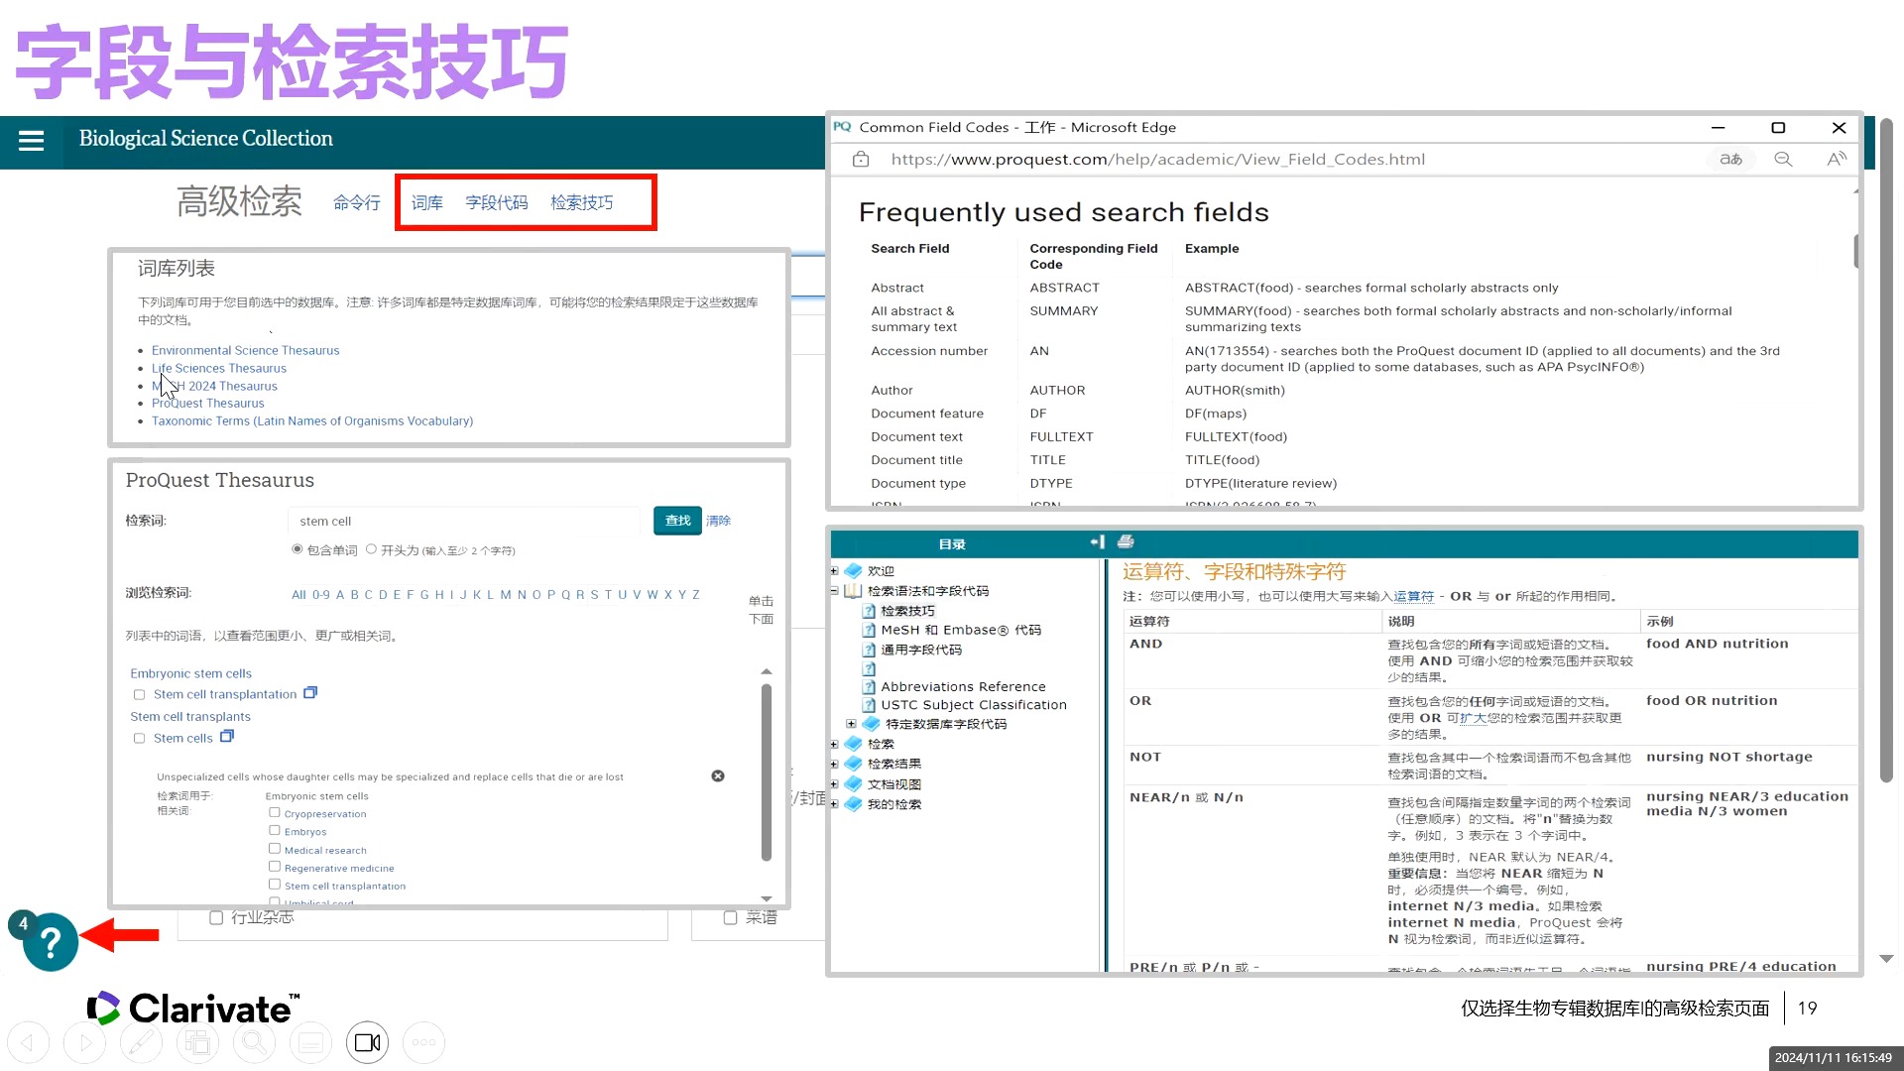1904x1071 pixels.
Task: Click the blue book icon beside 检索结果
Action: click(x=853, y=764)
